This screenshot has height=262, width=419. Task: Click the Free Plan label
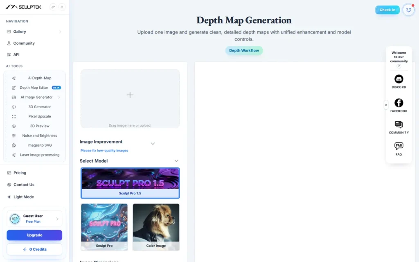click(33, 221)
